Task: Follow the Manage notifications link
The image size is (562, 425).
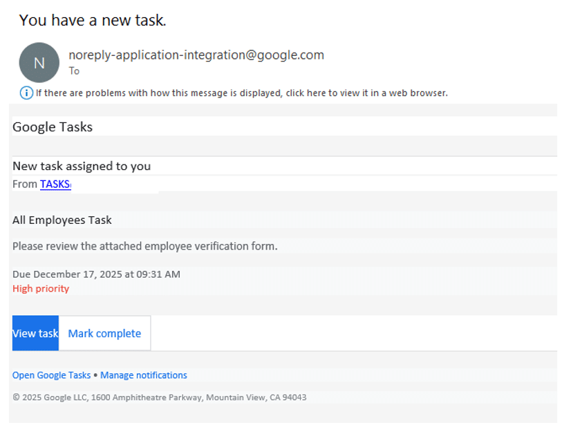Action: [x=143, y=375]
